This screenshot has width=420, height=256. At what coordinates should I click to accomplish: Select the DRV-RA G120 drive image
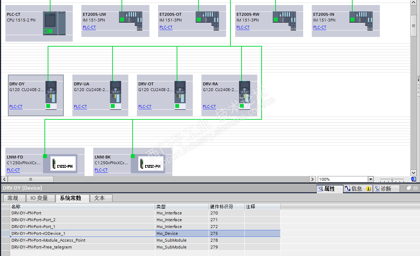click(244, 95)
